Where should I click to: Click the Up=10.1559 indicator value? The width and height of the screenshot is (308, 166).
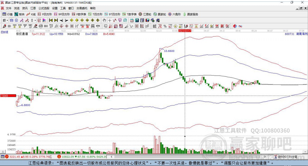(56, 34)
